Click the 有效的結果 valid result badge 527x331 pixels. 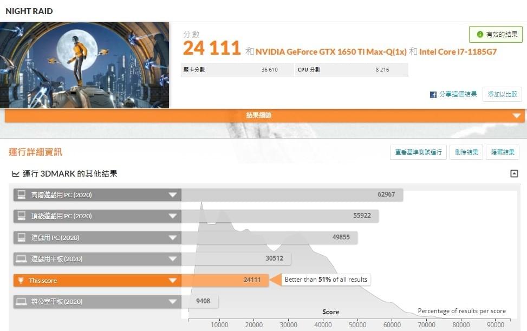point(496,34)
